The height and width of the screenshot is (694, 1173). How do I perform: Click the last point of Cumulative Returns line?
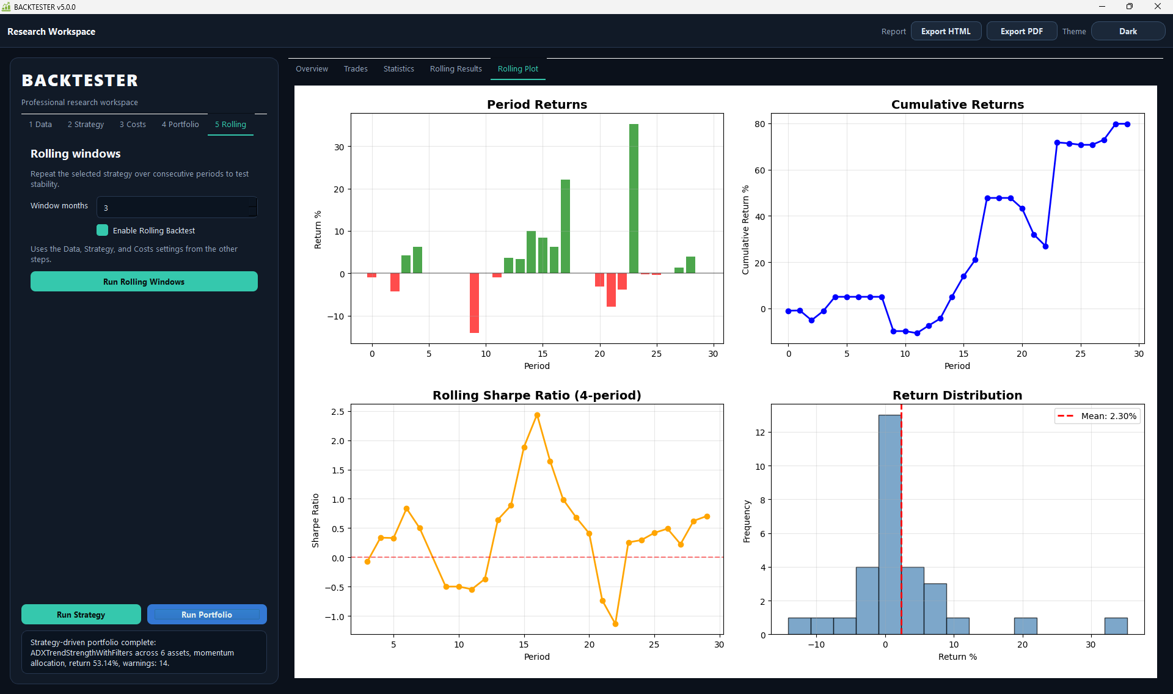coord(1127,124)
